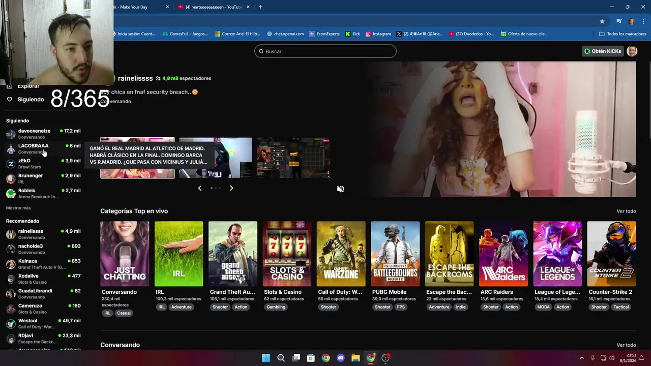The image size is (651, 366).
Task: Open davooxeneize followed channel
Action: click(43, 134)
